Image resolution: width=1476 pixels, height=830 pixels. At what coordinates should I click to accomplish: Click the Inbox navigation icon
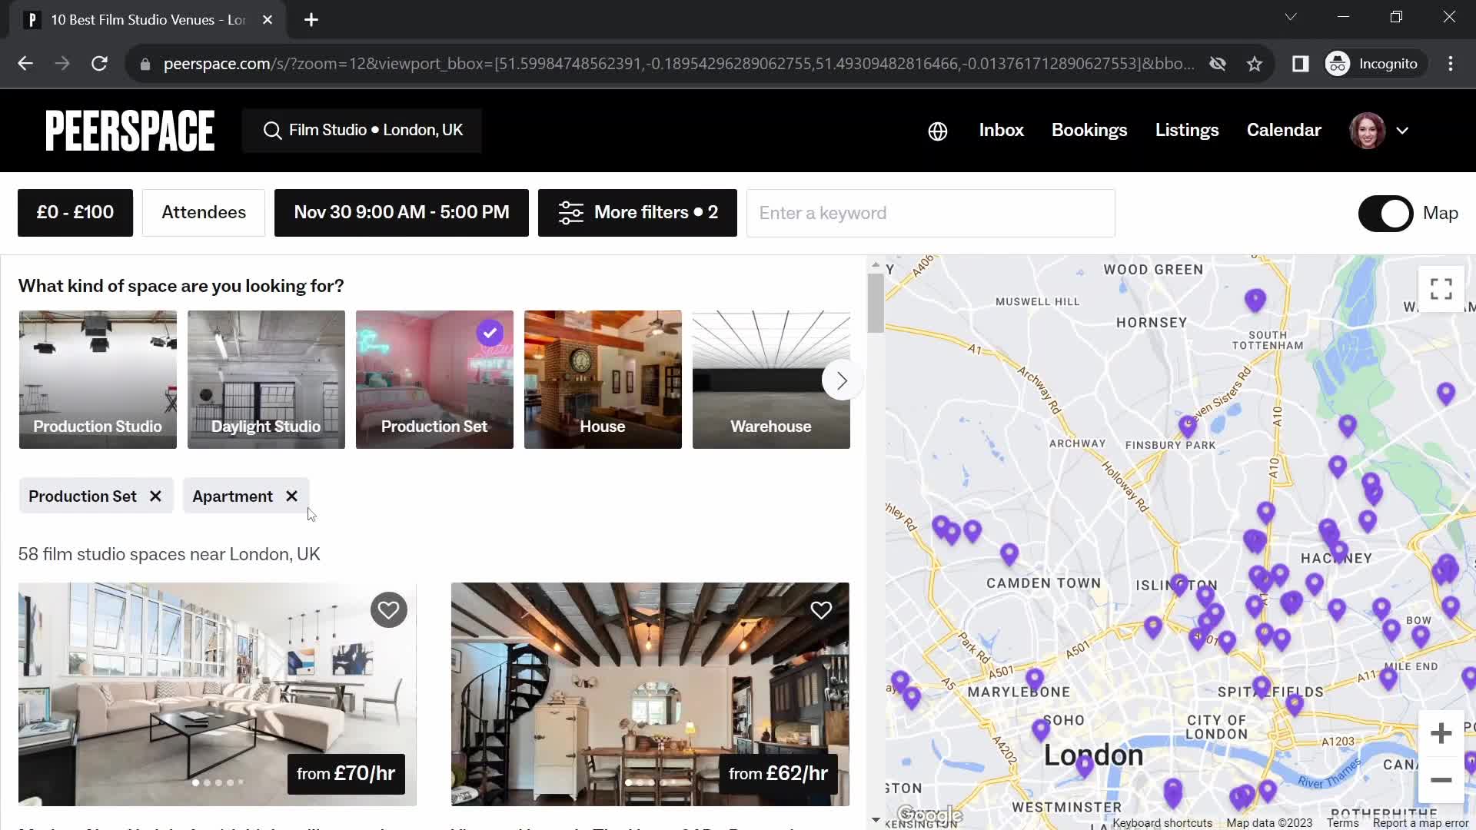pos(1001,128)
